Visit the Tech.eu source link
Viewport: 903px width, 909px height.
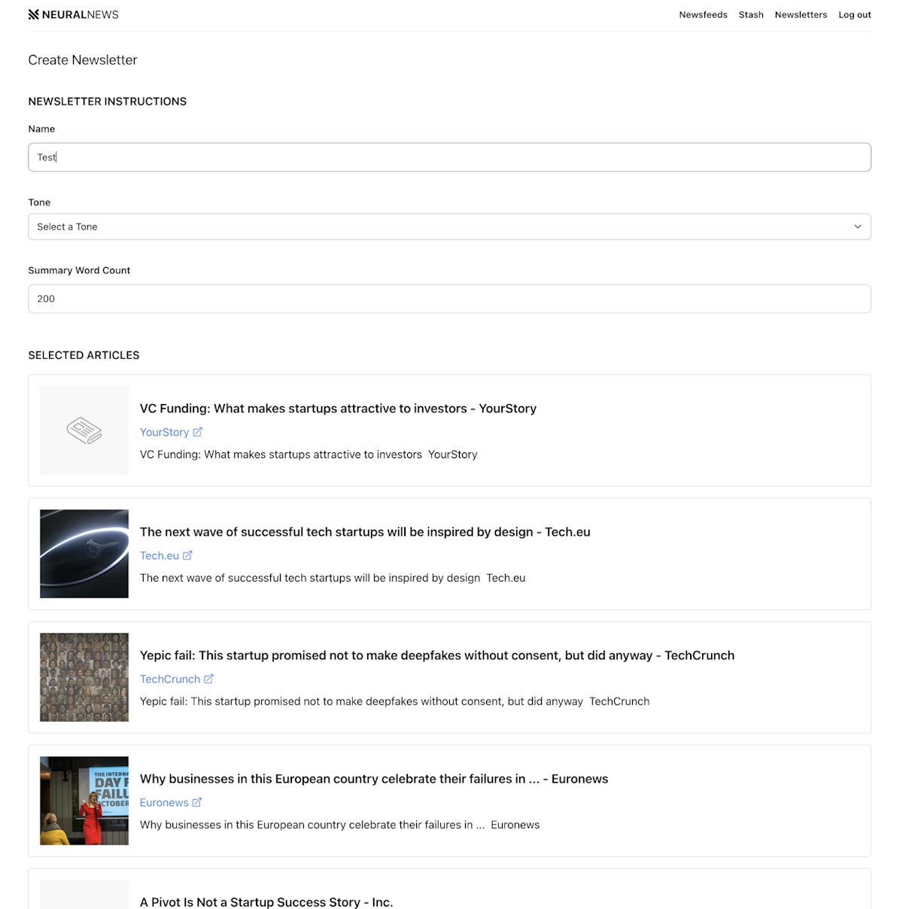point(160,555)
